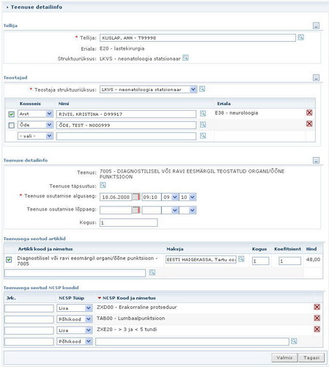The width and height of the screenshot is (329, 367).
Task: Open Põhikood dropdown in empty NCSP row
Action: point(75,341)
